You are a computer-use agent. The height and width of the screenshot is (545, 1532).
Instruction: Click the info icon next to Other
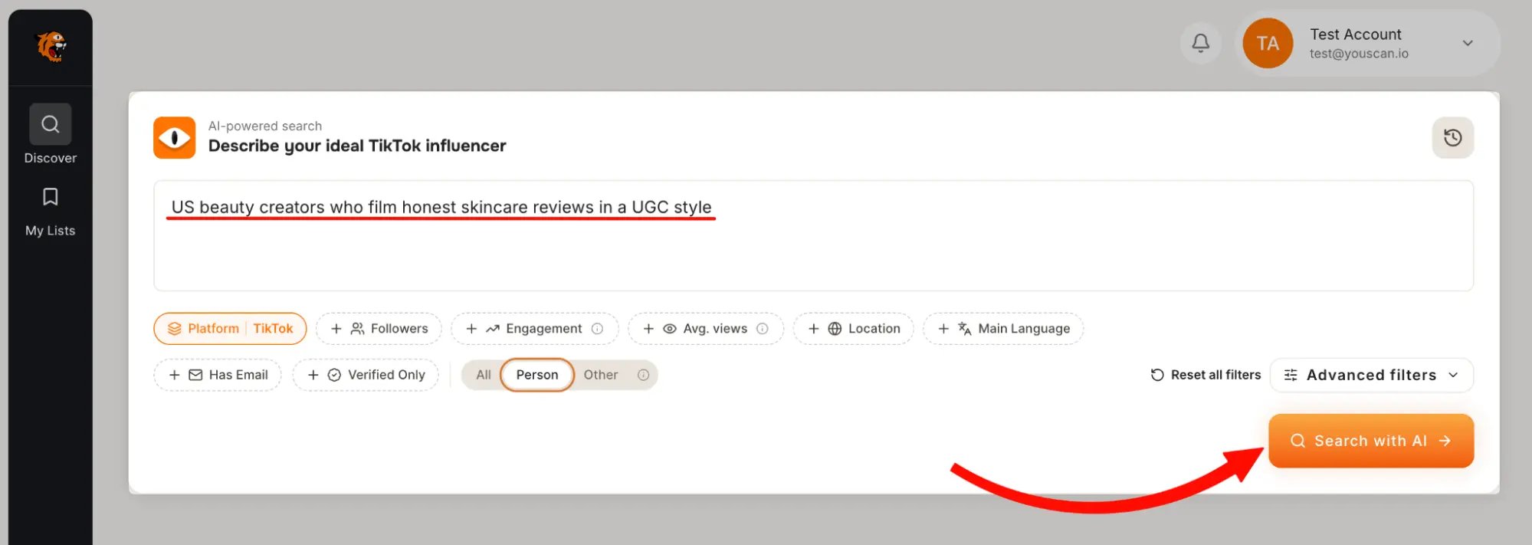coord(644,375)
